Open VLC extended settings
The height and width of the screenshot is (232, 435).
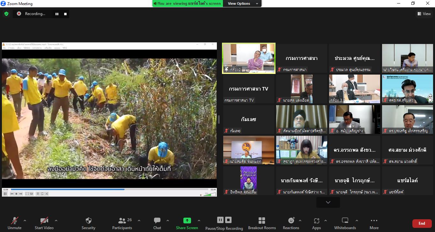pos(32,194)
